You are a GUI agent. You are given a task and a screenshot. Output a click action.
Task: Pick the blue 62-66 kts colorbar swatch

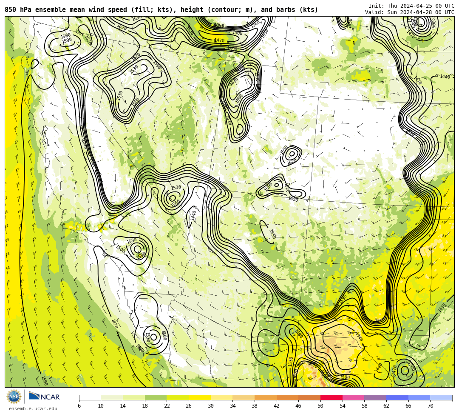397,397
